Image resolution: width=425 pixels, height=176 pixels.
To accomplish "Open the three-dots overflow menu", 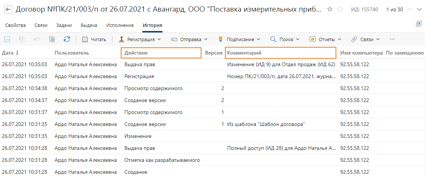I will pyautogui.click(x=392, y=39).
